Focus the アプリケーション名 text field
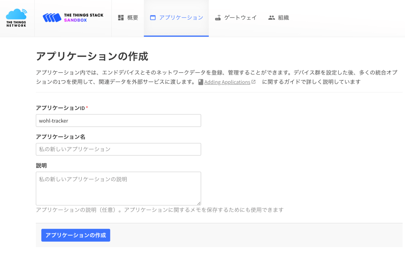 pyautogui.click(x=118, y=149)
